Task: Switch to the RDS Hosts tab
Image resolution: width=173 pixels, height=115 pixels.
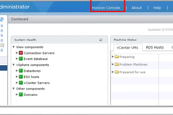Action: pyautogui.click(x=155, y=47)
